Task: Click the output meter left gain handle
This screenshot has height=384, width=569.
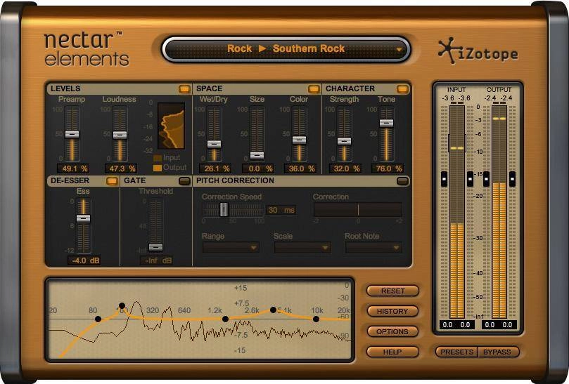Action: coord(486,179)
